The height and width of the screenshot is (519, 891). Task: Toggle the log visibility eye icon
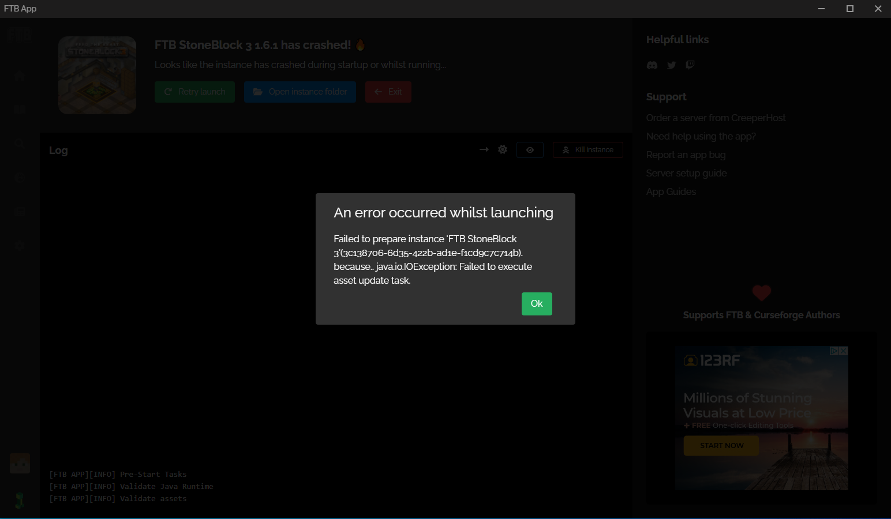pyautogui.click(x=530, y=149)
